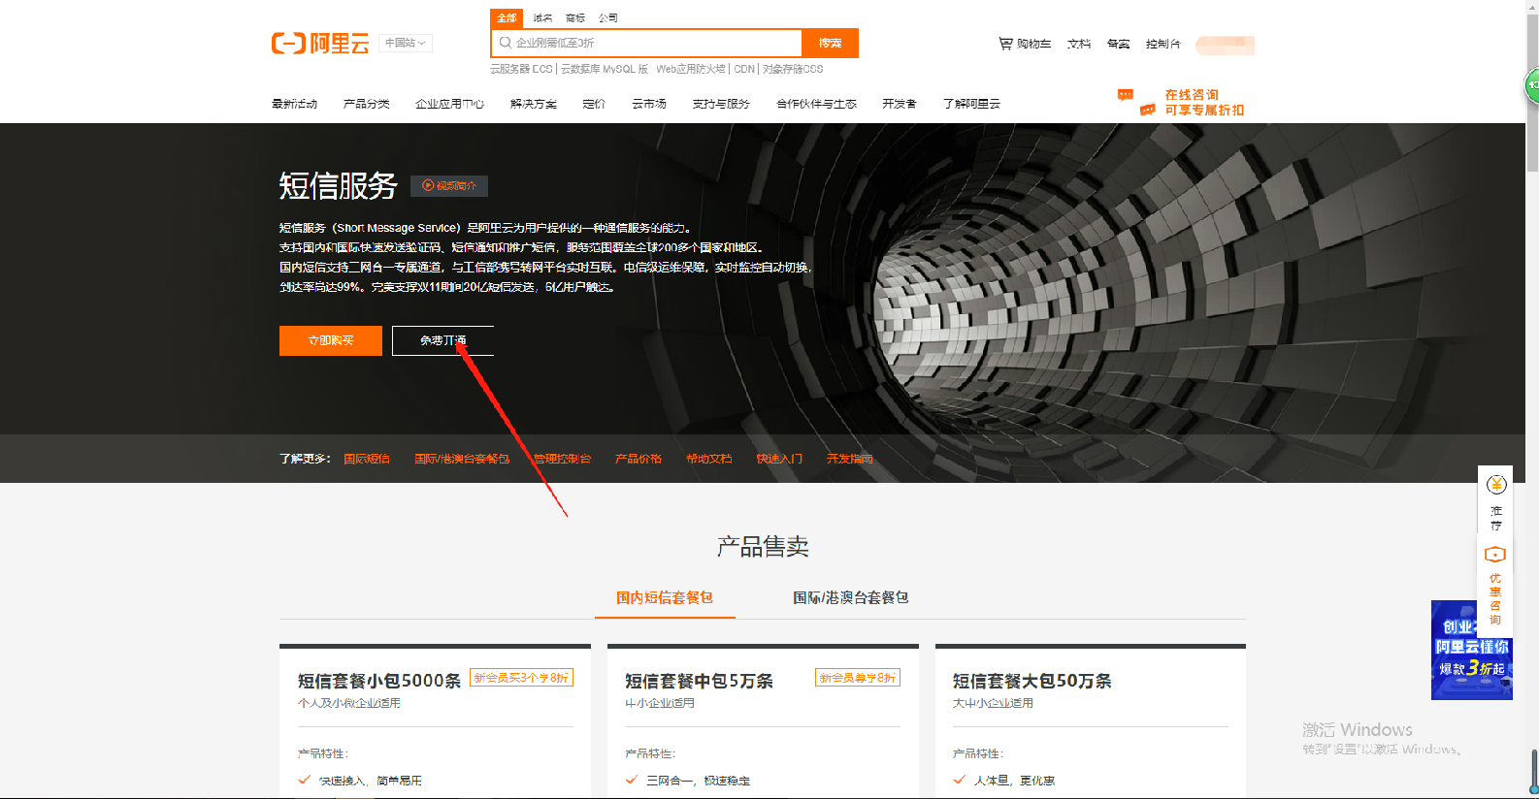Image resolution: width=1539 pixels, height=799 pixels.
Task: Open the 云数据库 MySQL 版 hot-search link
Action: (x=605, y=69)
